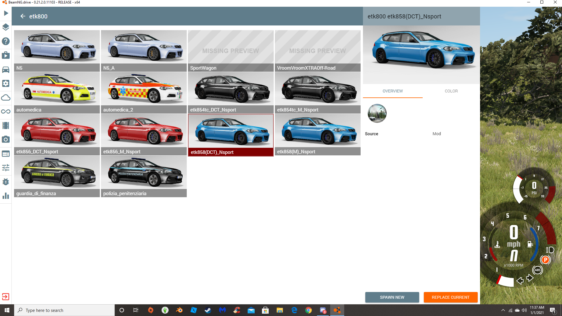The height and width of the screenshot is (316, 562).
Task: Select the etk854tc_DCT_Nsport configuration
Action: point(231,93)
